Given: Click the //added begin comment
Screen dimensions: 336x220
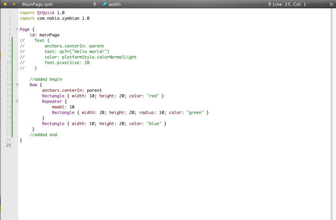Looking at the screenshot, I should point(46,79).
